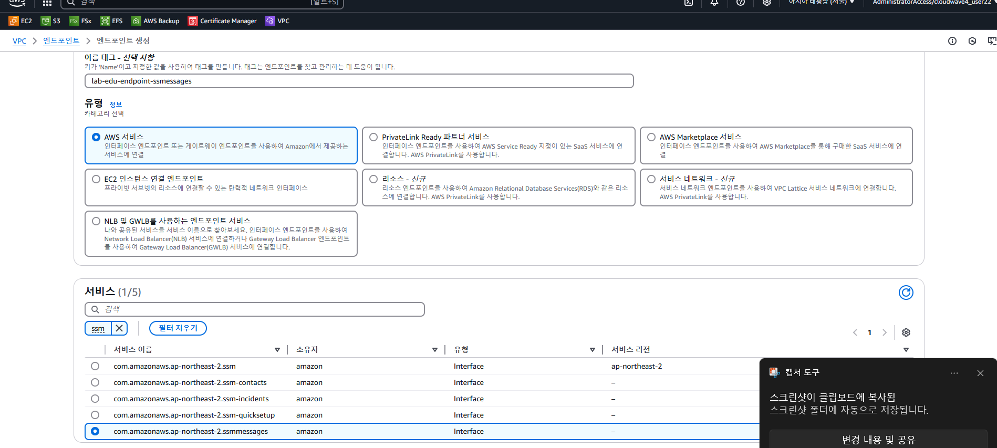Go to 엔드포인트 breadcrumb link
This screenshot has height=448, width=997.
point(61,41)
